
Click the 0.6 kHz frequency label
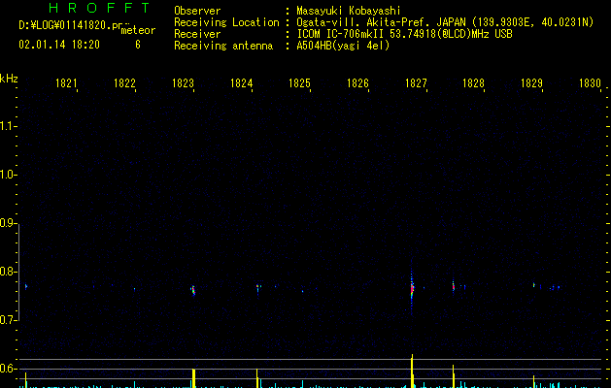pyautogui.click(x=7, y=369)
